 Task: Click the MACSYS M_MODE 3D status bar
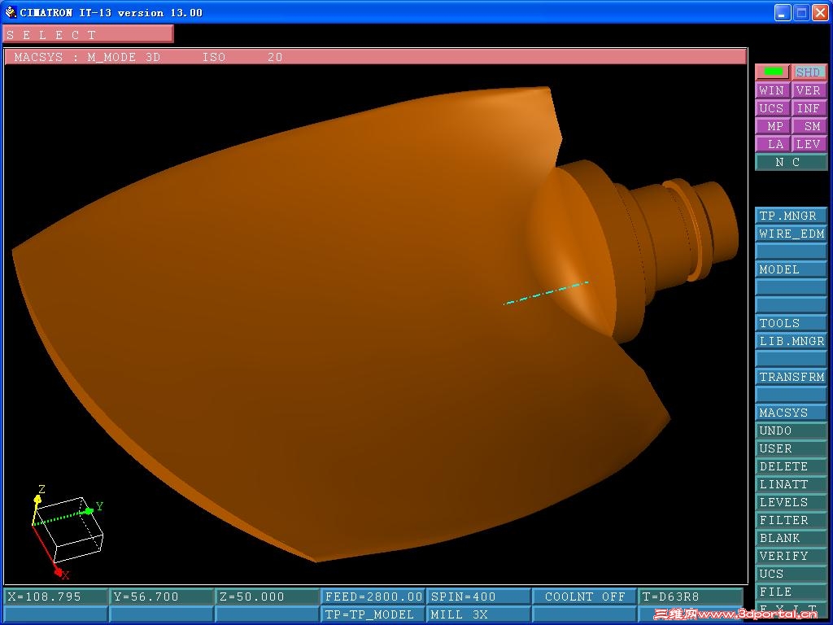pos(375,57)
